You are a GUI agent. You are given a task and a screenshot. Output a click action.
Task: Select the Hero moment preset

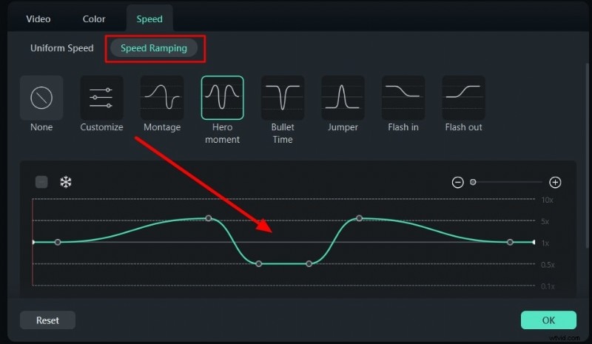click(222, 98)
